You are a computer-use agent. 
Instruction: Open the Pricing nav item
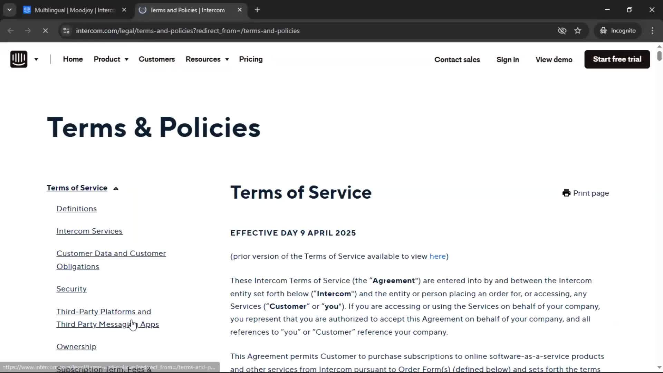(x=251, y=59)
